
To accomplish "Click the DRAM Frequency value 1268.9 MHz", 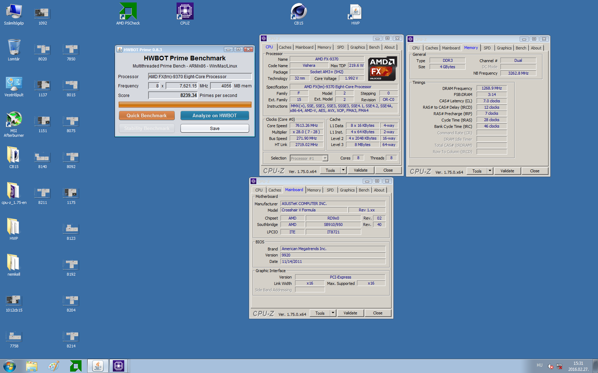I will pos(492,88).
